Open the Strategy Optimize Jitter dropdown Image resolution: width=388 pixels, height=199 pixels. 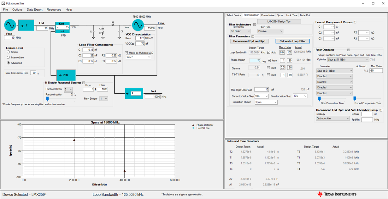click(333, 118)
